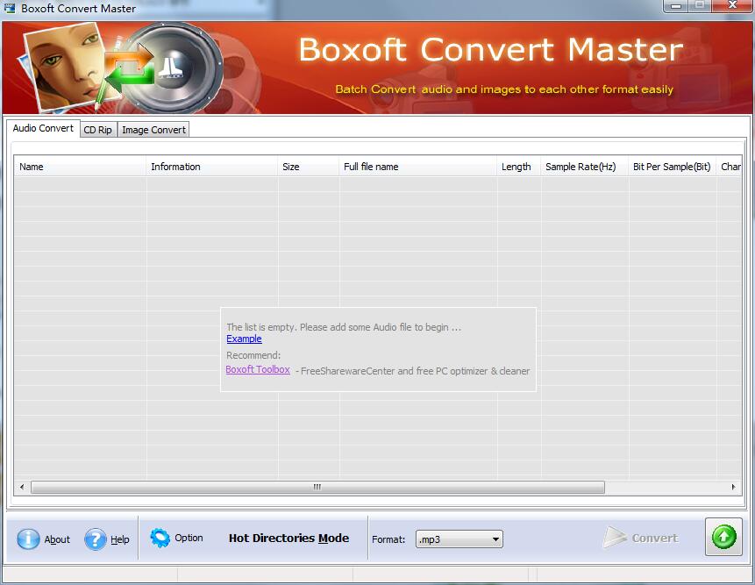Image resolution: width=755 pixels, height=585 pixels.
Task: Sort by the Name column header
Action: tap(80, 167)
